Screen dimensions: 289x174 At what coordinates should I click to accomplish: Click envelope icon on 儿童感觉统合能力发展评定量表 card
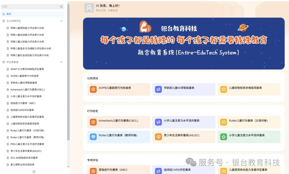coord(223,171)
